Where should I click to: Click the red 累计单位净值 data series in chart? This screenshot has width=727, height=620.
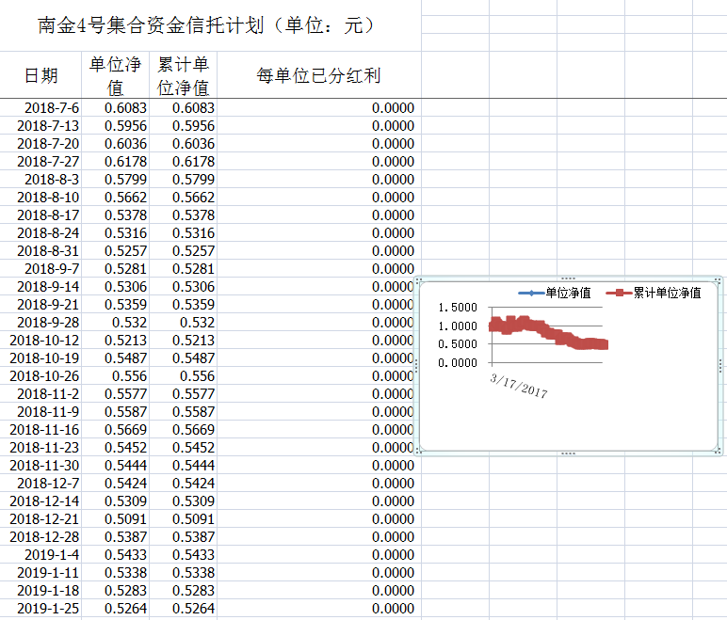click(x=548, y=332)
